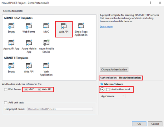This screenshot has width=164, height=127.
Task: Click the Change Authentication button
Action: point(114,70)
